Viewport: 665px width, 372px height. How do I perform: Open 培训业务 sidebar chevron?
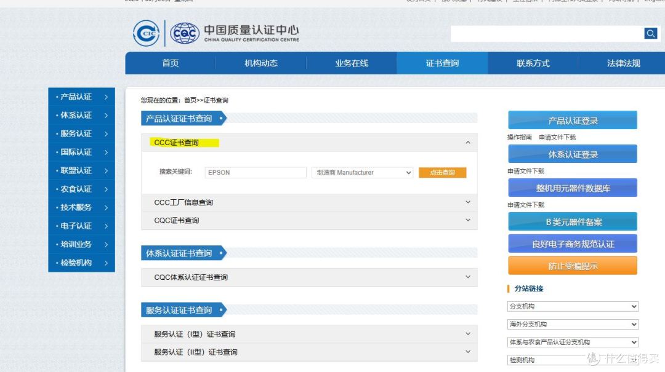[x=106, y=245]
